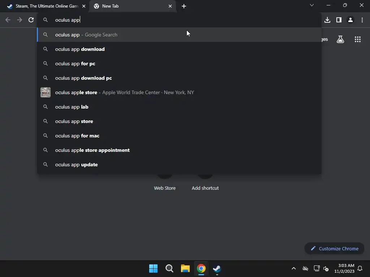Viewport: 370px width, 277px height.
Task: Click magnifier icon in the address bar
Action: (x=46, y=20)
